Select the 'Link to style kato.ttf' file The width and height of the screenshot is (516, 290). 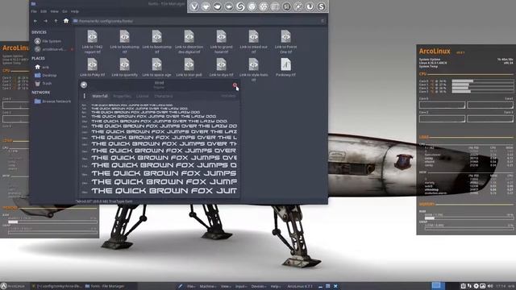tap(253, 69)
